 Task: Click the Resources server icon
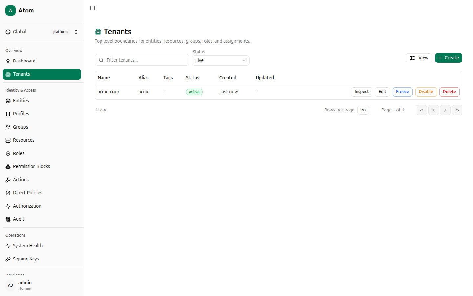8,140
